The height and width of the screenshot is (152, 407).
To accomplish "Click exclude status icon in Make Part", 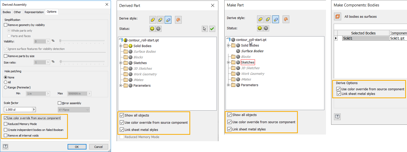I will point(266,28).
